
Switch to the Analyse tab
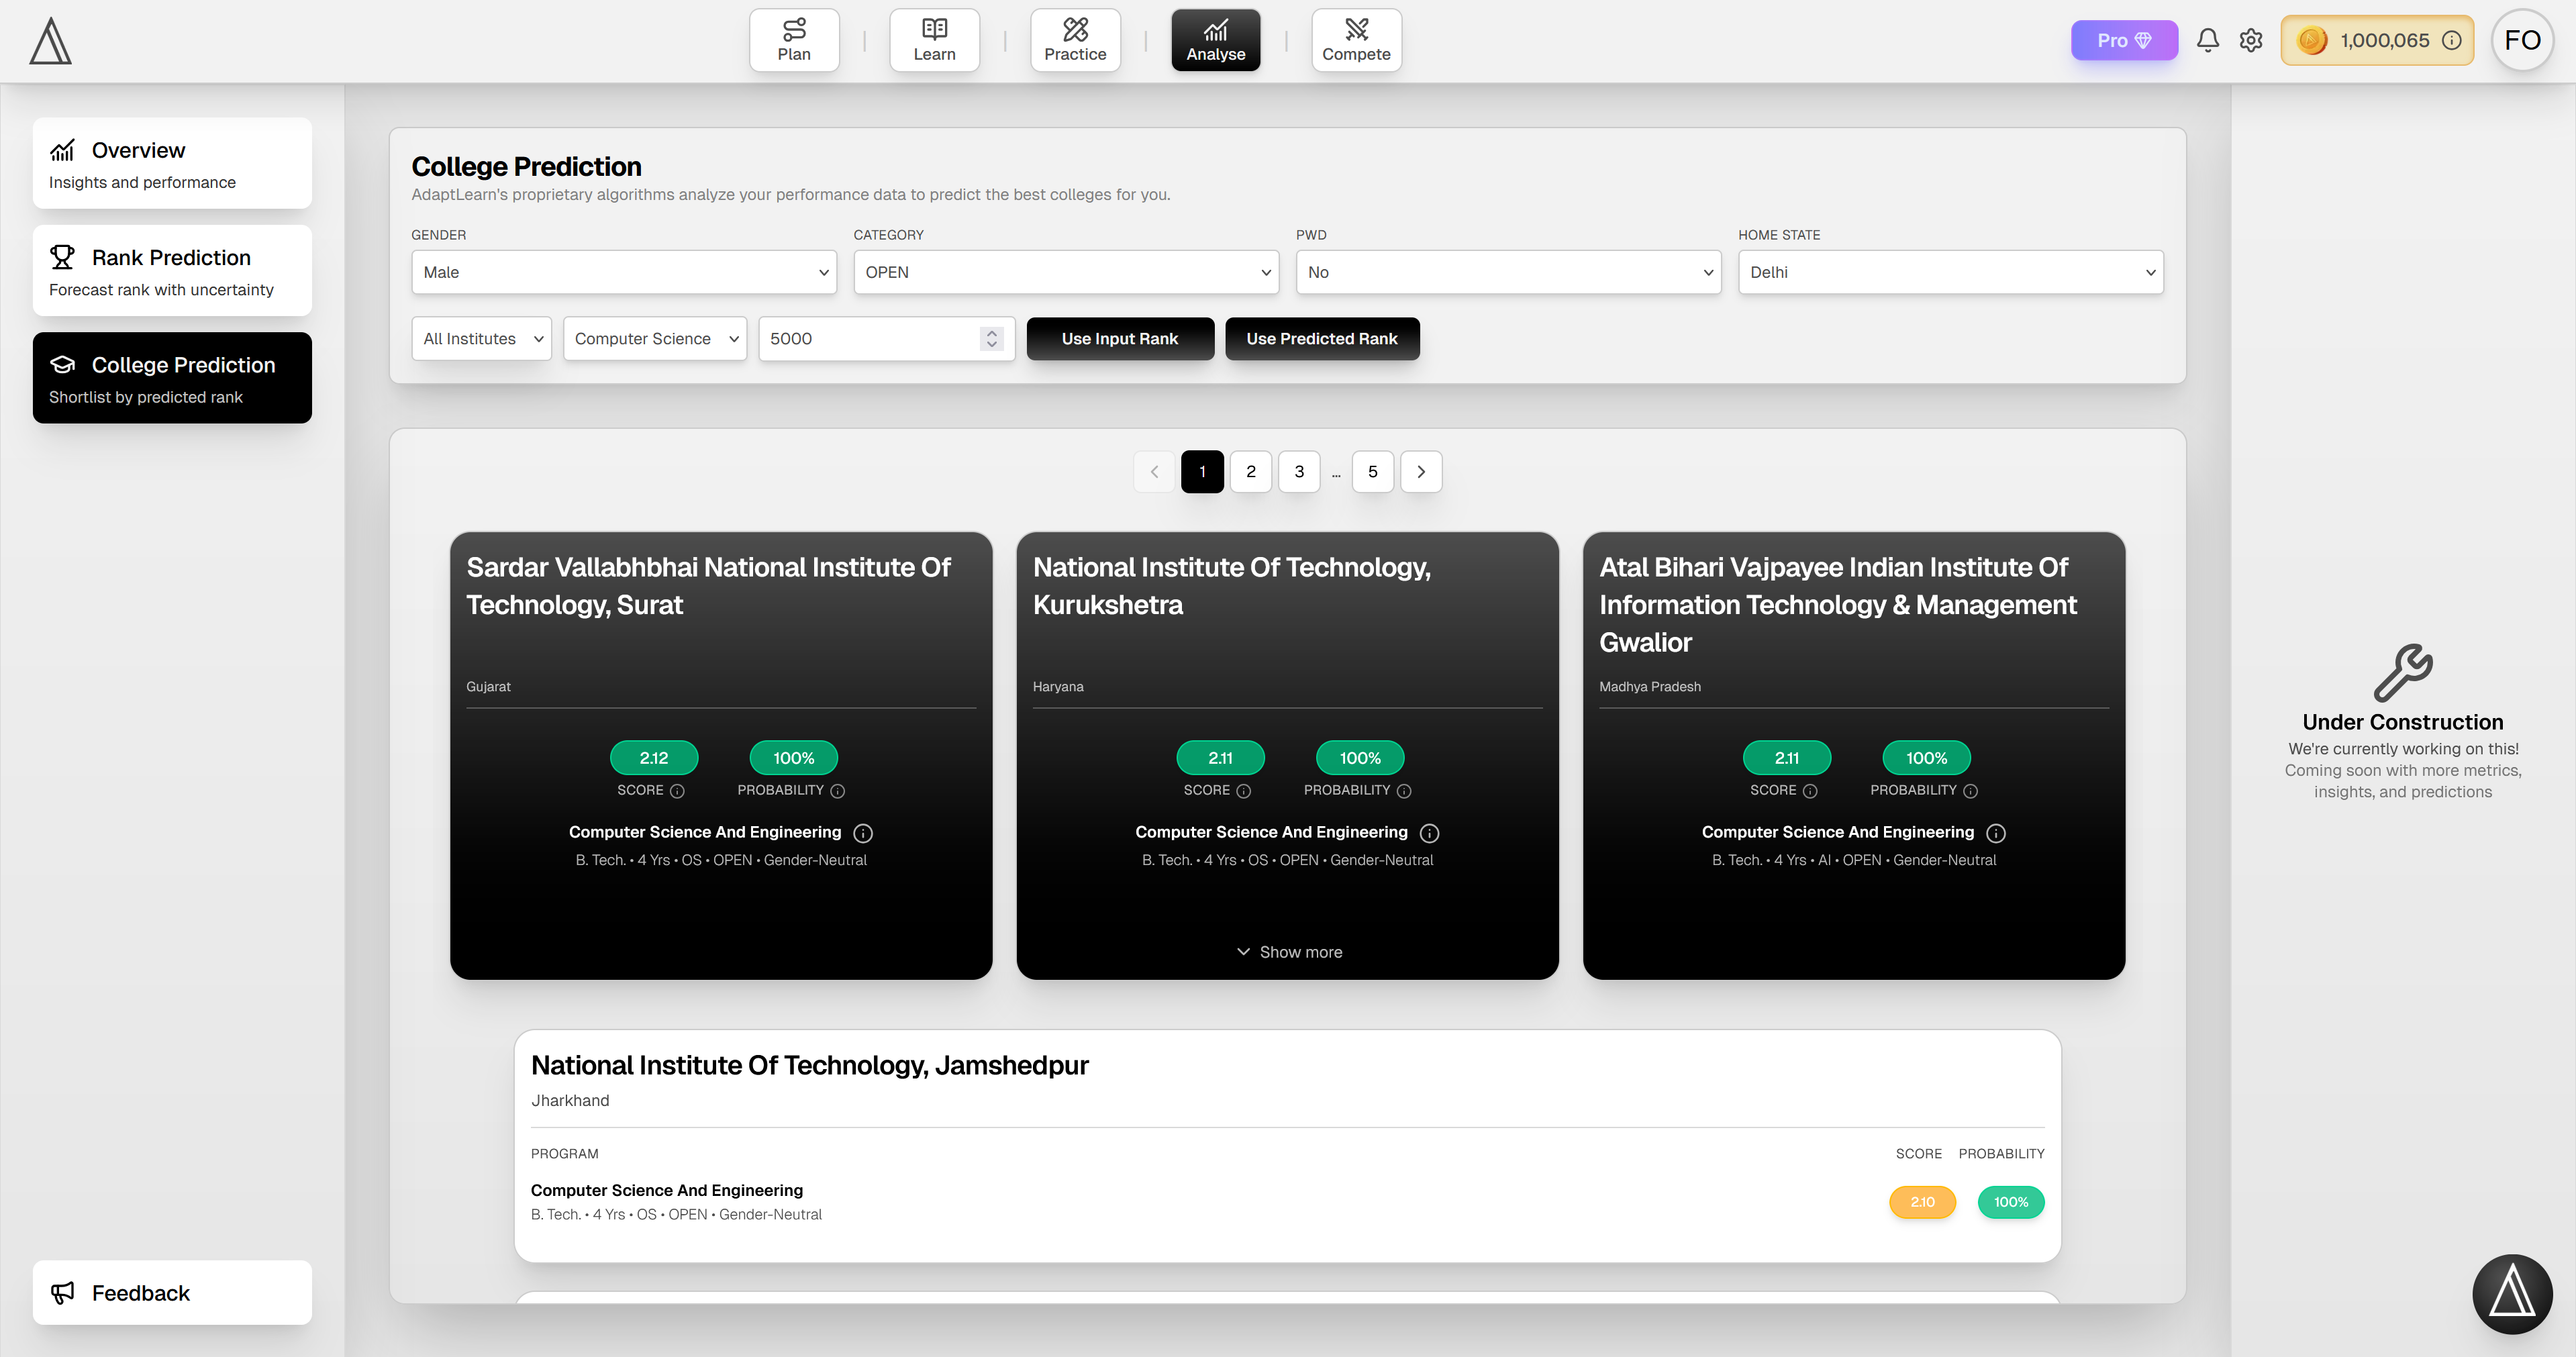pos(1215,40)
